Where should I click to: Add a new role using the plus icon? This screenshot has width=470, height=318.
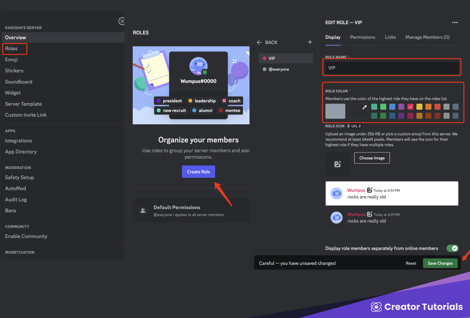tap(310, 42)
